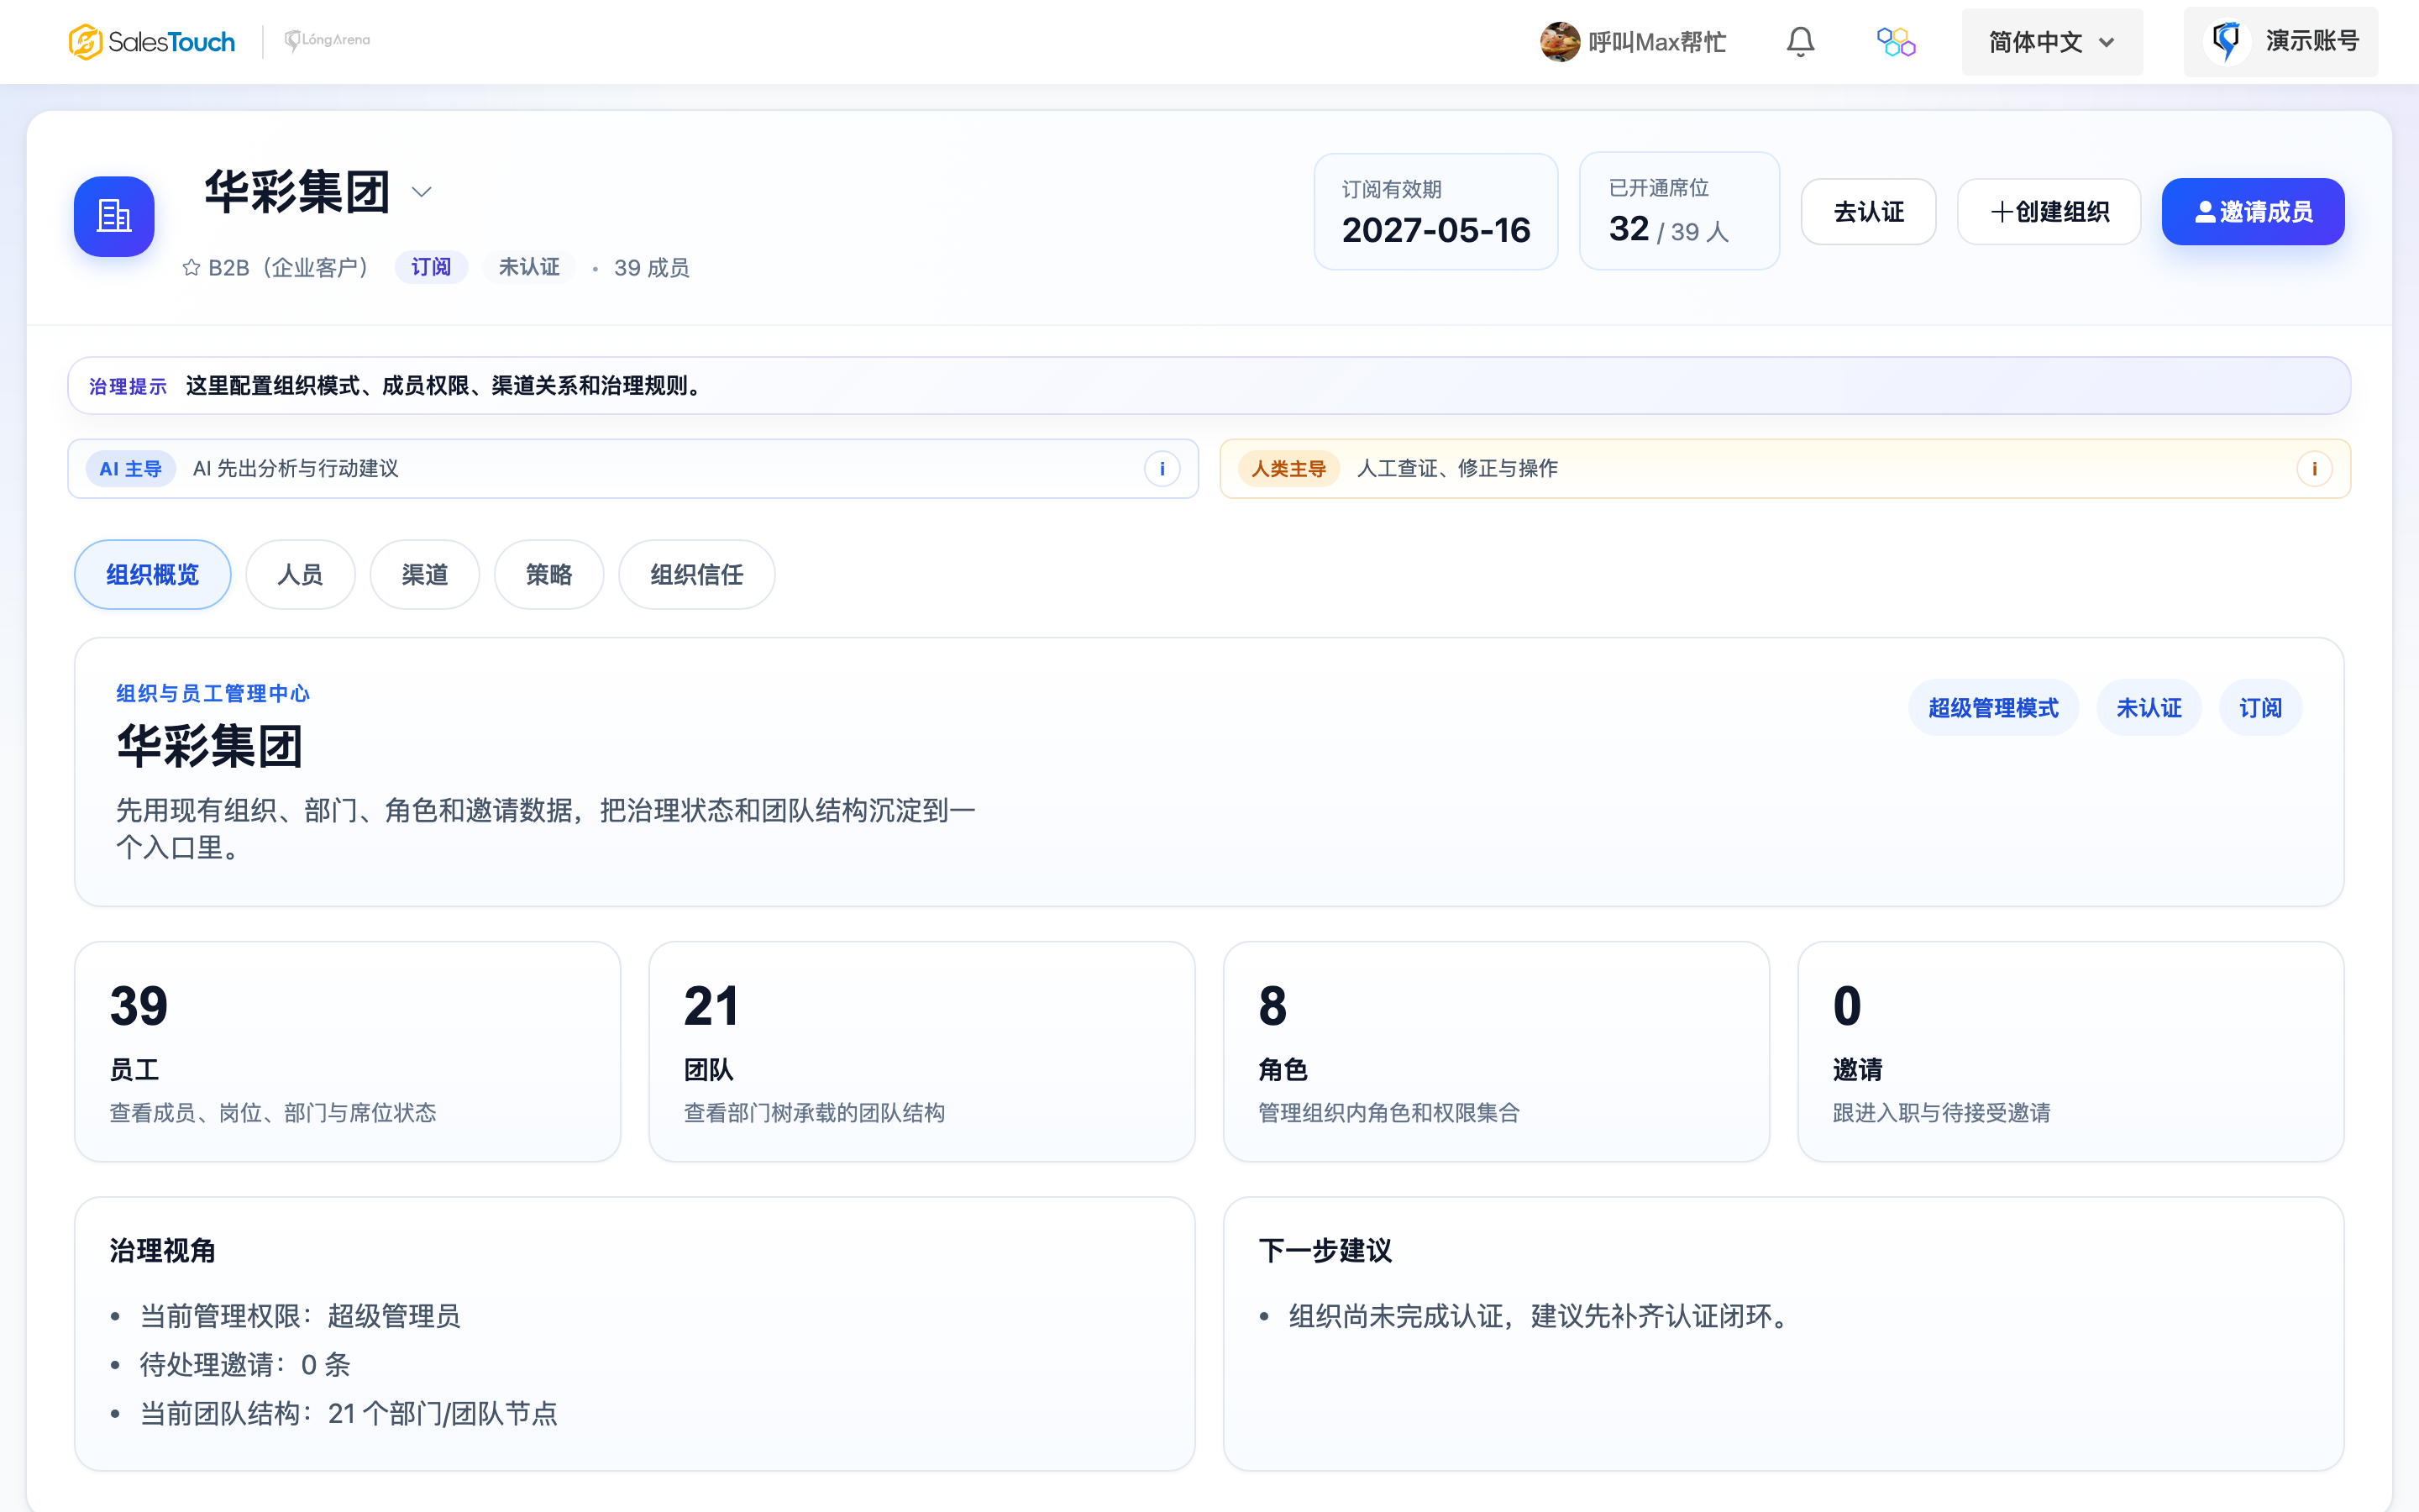2419x1512 pixels.
Task: Click the 订阅有效期 2027-05-16 box
Action: [x=1435, y=212]
